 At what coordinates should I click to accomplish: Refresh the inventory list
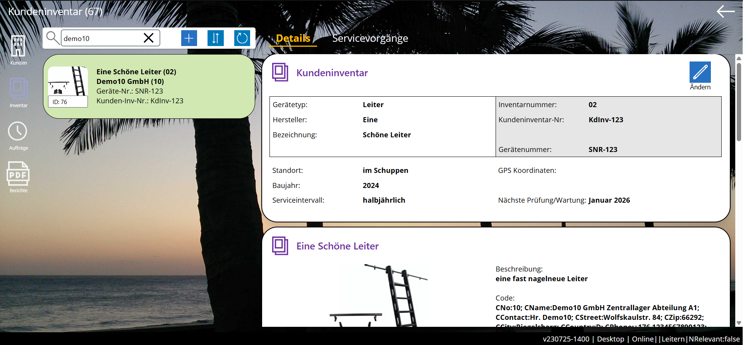[242, 38]
